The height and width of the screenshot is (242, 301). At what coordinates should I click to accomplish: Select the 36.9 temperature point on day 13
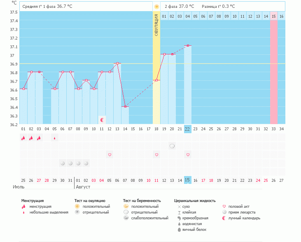(117, 63)
